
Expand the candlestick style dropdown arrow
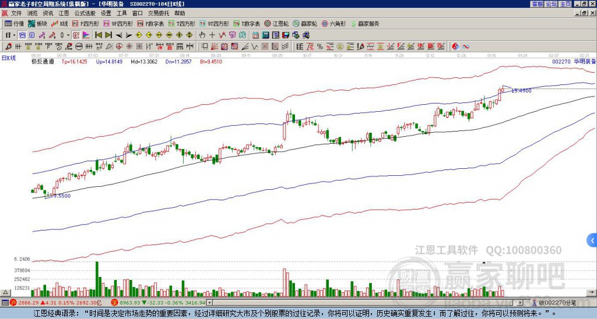click(68, 35)
